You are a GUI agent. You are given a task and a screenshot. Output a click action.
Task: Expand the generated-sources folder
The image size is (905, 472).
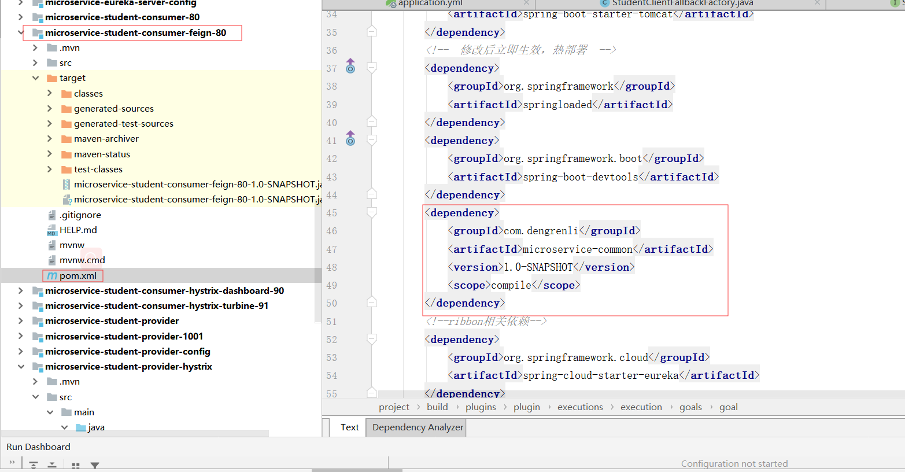pyautogui.click(x=50, y=108)
